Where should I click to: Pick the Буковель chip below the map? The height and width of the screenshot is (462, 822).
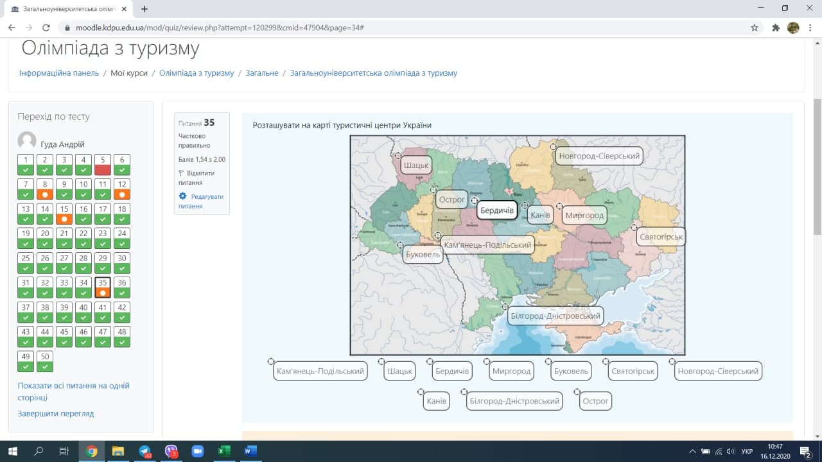[x=570, y=371]
